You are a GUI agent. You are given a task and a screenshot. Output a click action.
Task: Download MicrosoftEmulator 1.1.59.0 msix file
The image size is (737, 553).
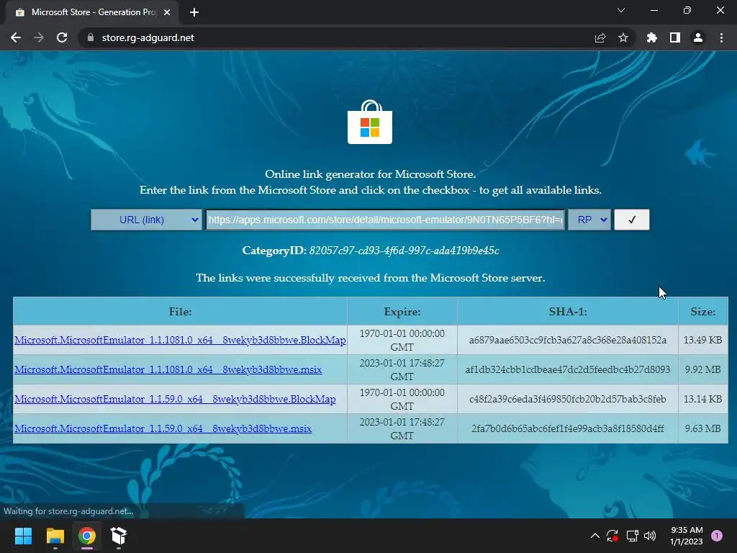[x=163, y=429]
